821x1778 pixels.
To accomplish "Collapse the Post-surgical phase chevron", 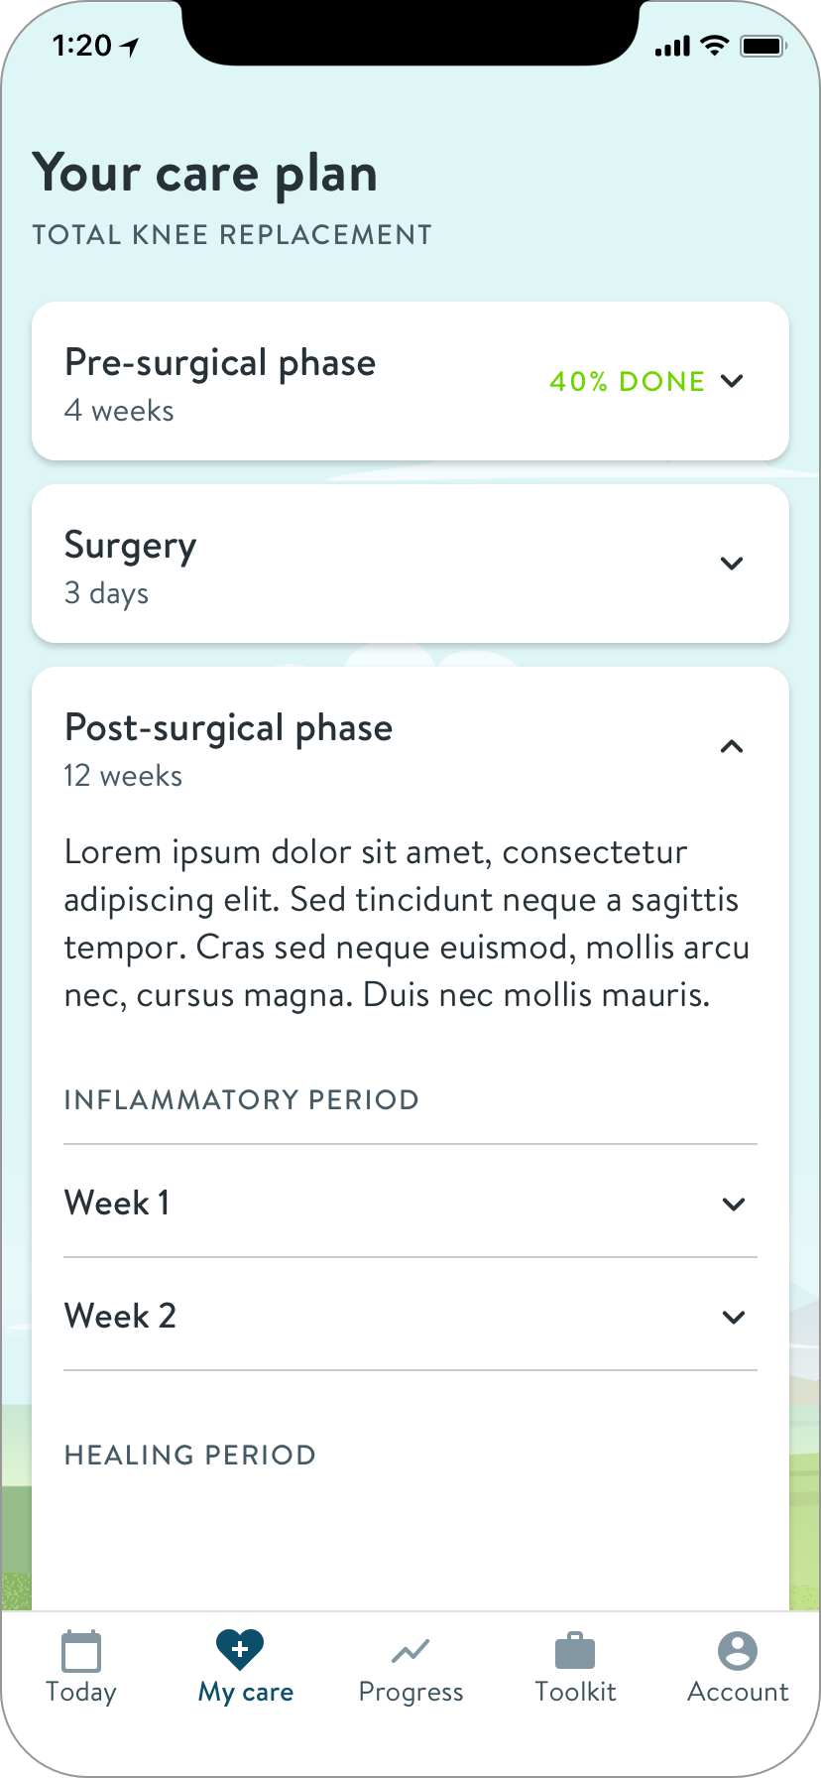I will click(x=732, y=746).
